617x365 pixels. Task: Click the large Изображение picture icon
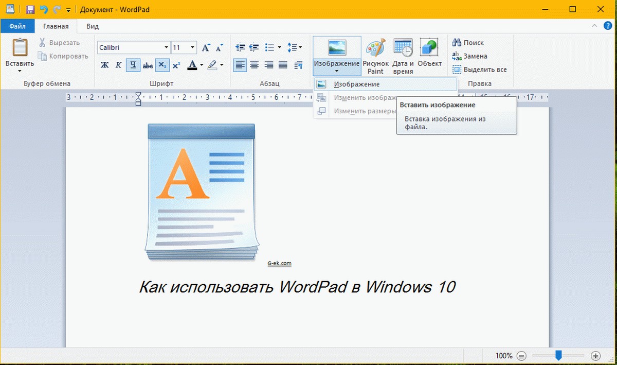[337, 47]
